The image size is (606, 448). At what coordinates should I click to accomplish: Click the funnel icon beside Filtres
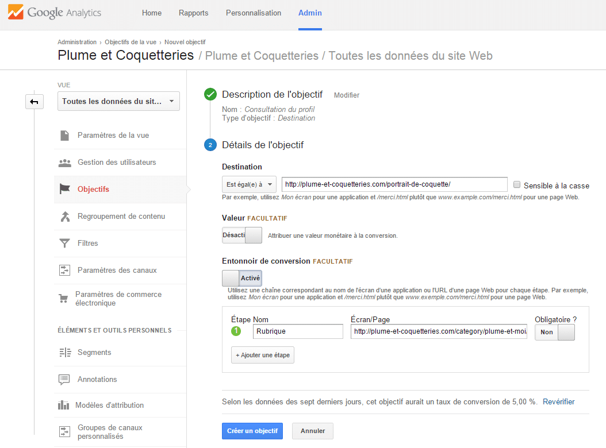(x=64, y=243)
